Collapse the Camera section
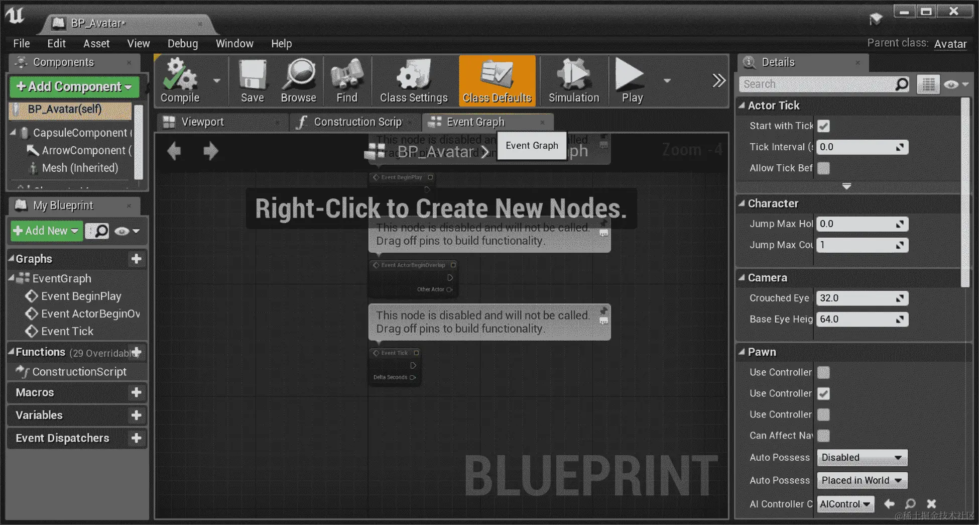979x525 pixels. pos(742,278)
